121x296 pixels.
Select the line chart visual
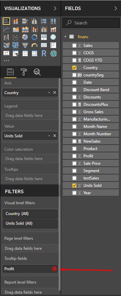6,29
